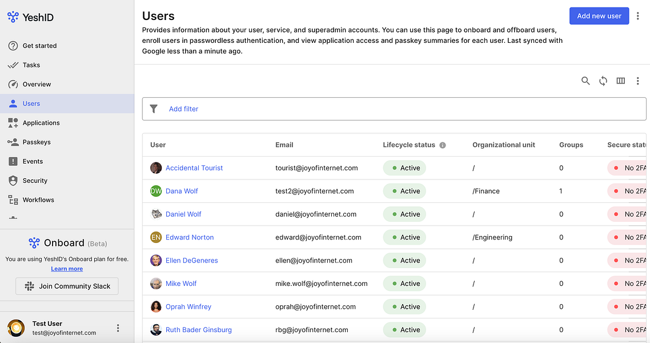Follow the Learn more link
The image size is (650, 343).
click(67, 269)
